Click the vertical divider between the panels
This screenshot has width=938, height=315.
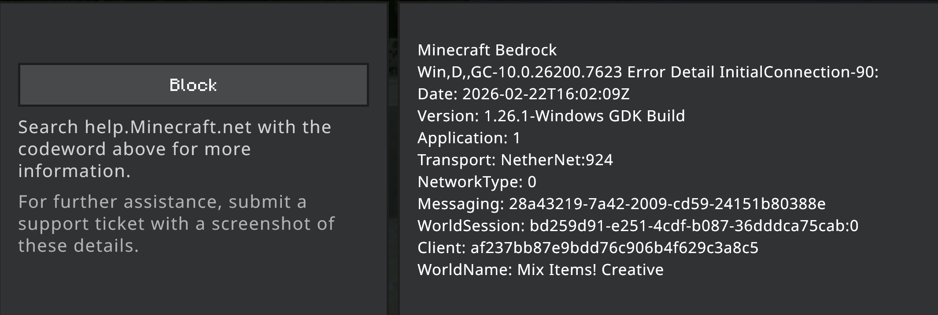pos(393,158)
